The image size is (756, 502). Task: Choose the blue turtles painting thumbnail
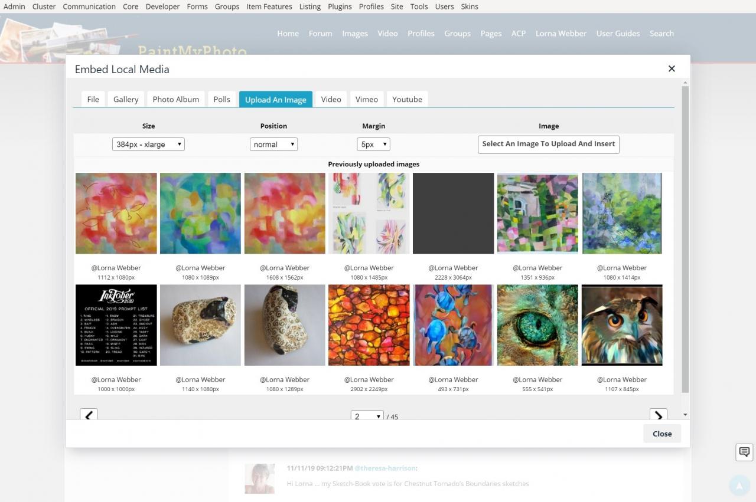(x=453, y=325)
